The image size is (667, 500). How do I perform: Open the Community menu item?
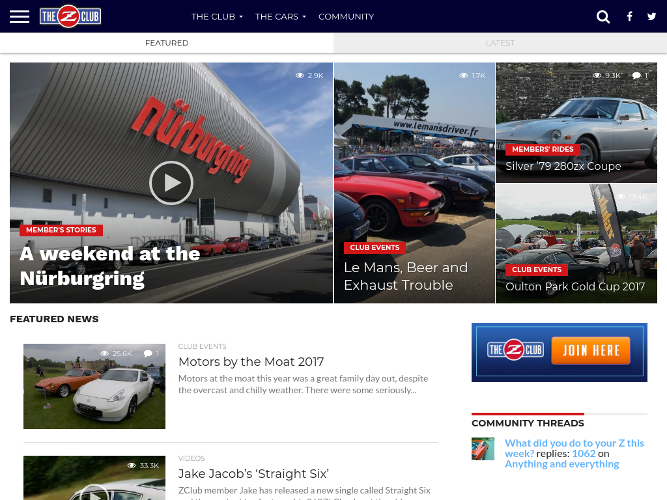click(347, 16)
